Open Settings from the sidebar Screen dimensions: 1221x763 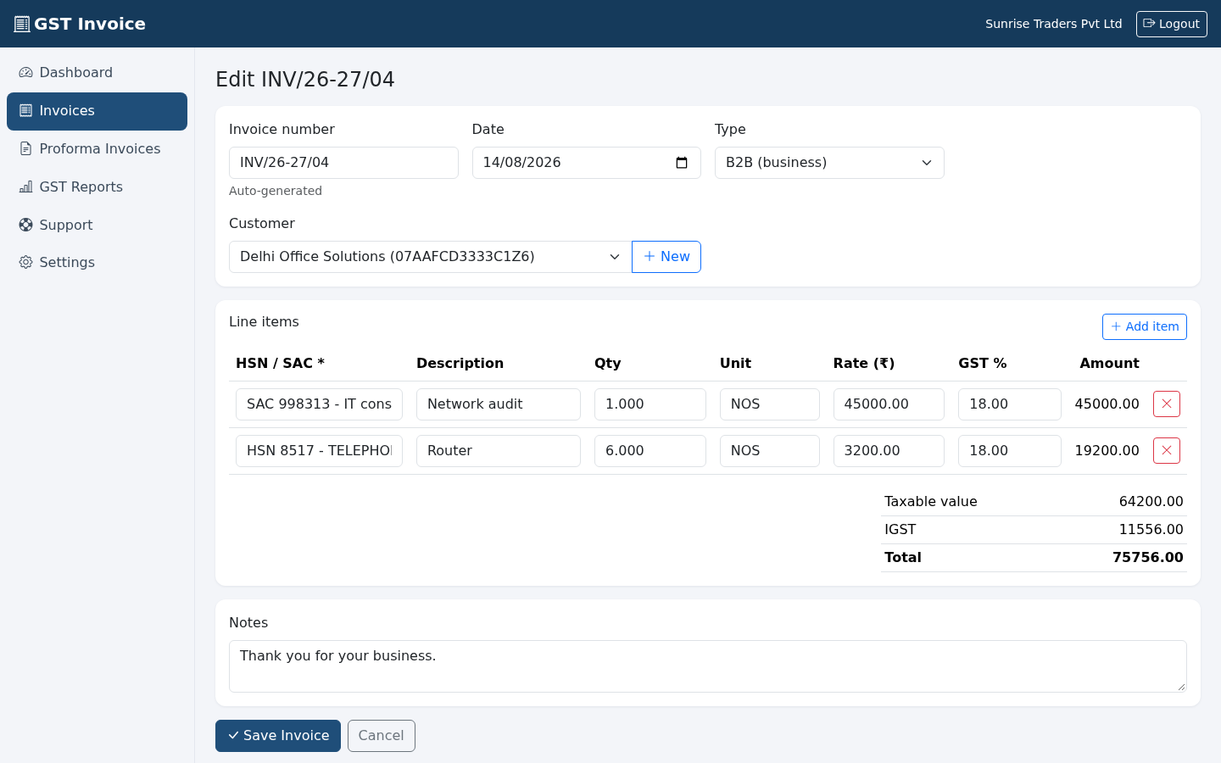tap(97, 263)
